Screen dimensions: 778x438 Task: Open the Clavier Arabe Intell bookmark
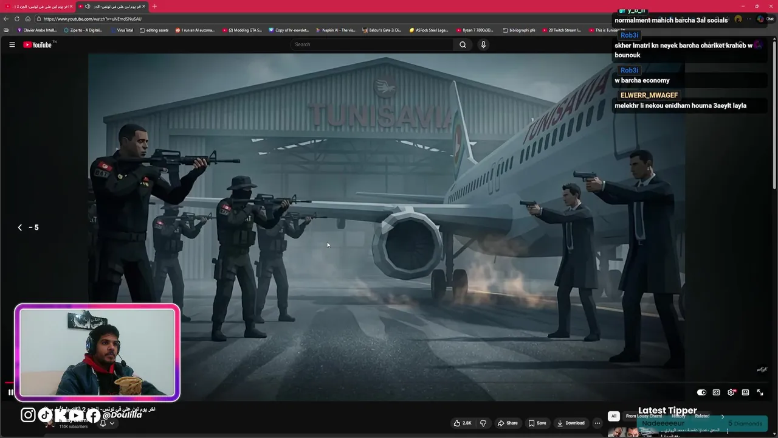pyautogui.click(x=37, y=30)
